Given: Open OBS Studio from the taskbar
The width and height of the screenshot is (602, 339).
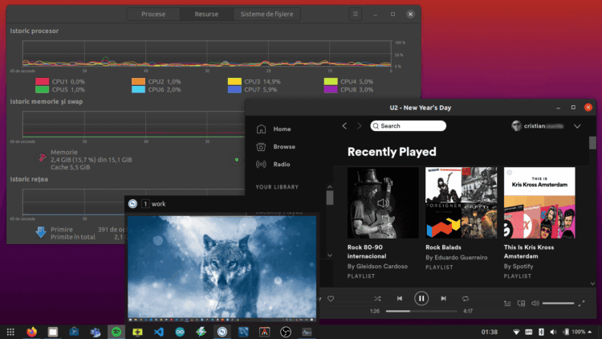Looking at the screenshot, I should tap(286, 332).
